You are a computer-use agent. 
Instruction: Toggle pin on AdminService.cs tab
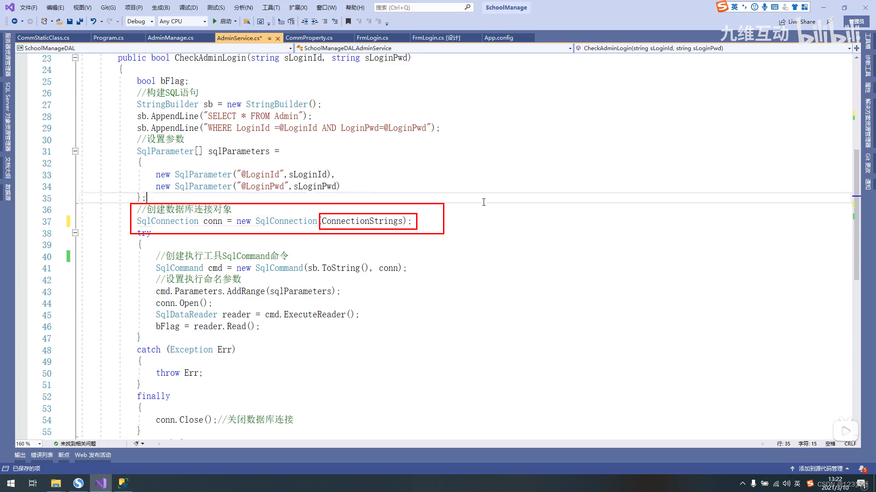(269, 38)
